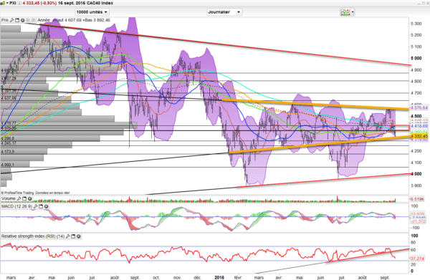
Task: Click the link-group icon beside PXI ticker
Action: [2, 4]
